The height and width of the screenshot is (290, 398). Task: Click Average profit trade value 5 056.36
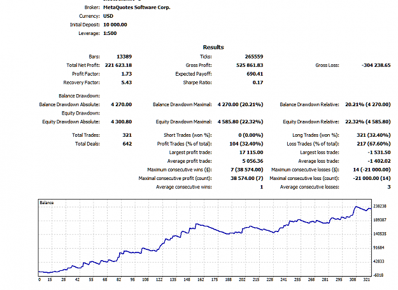(253, 161)
